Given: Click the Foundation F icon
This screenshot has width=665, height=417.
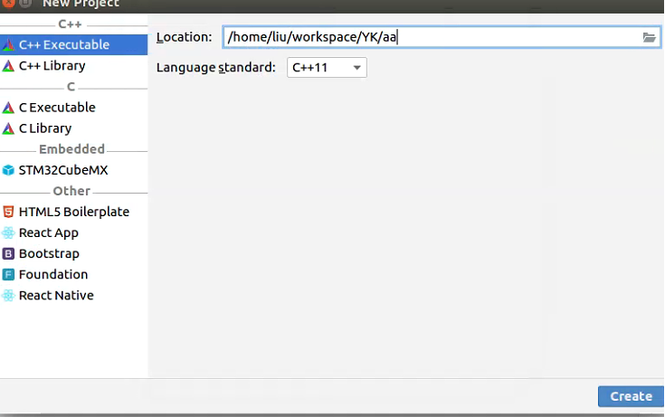Looking at the screenshot, I should (x=8, y=274).
